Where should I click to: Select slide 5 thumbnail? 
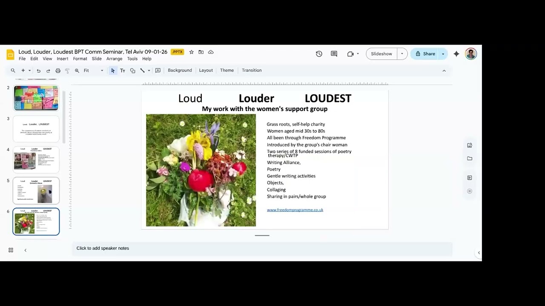[36, 191]
